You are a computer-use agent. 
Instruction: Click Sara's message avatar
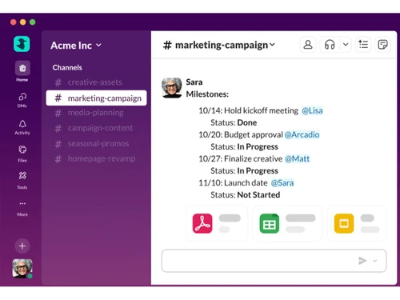(172, 88)
